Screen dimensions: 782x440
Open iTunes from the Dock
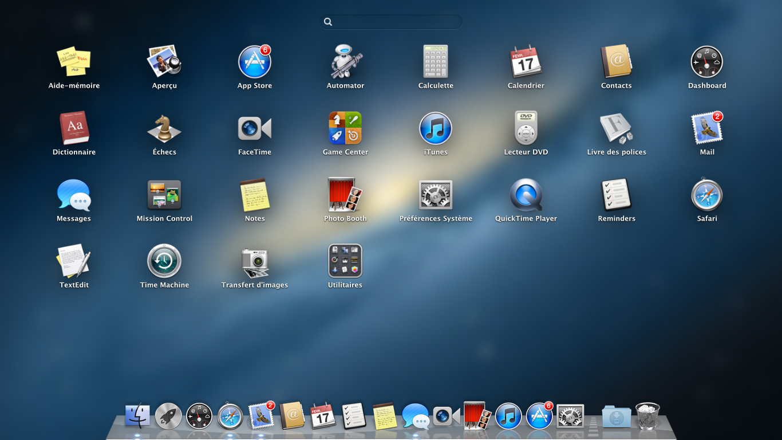(508, 417)
